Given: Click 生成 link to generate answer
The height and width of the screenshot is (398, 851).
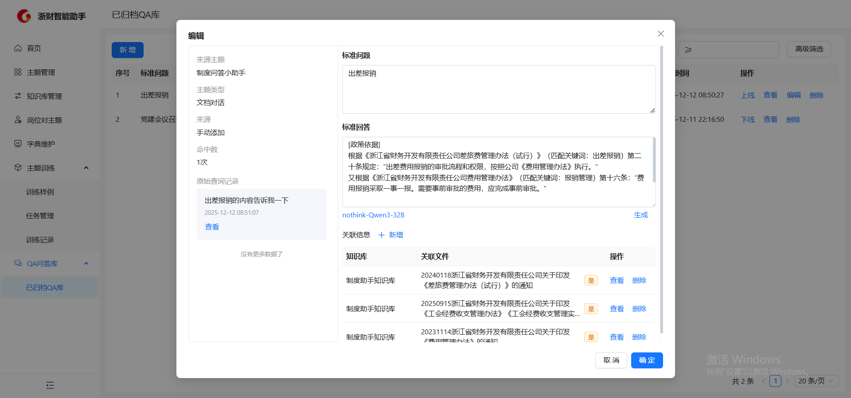Looking at the screenshot, I should pos(640,215).
